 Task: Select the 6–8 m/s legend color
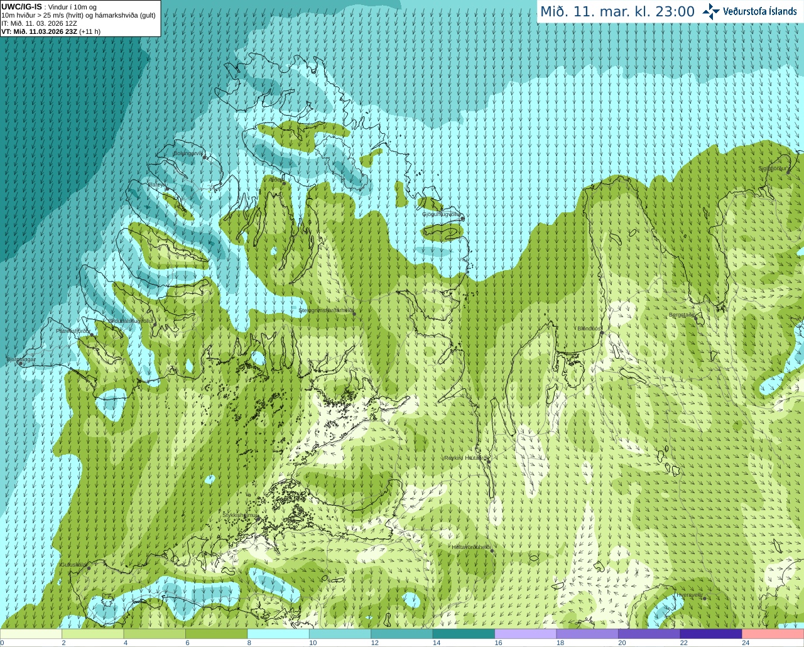point(217,634)
